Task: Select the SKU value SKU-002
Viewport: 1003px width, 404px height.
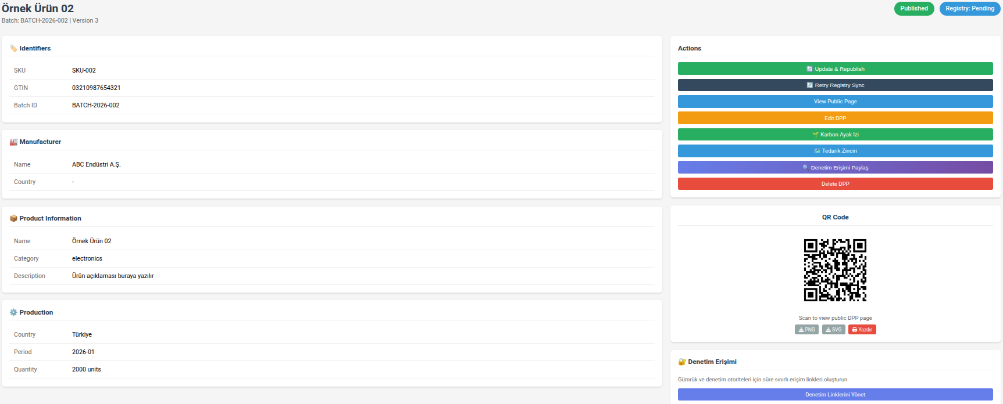Action: tap(84, 70)
